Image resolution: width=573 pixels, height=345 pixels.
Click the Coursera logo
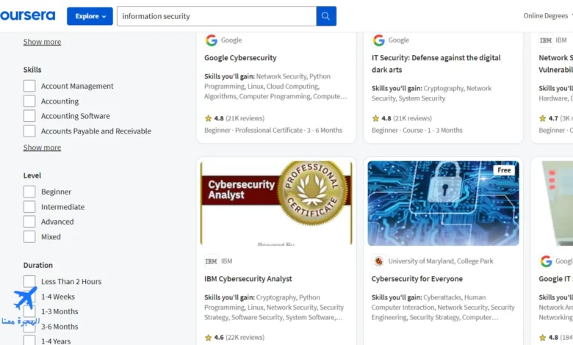click(27, 15)
